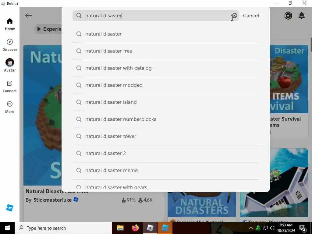This screenshot has height=234, width=312.
Task: Switch to the Roblox Player taskbar icon
Action: (x=150, y=228)
